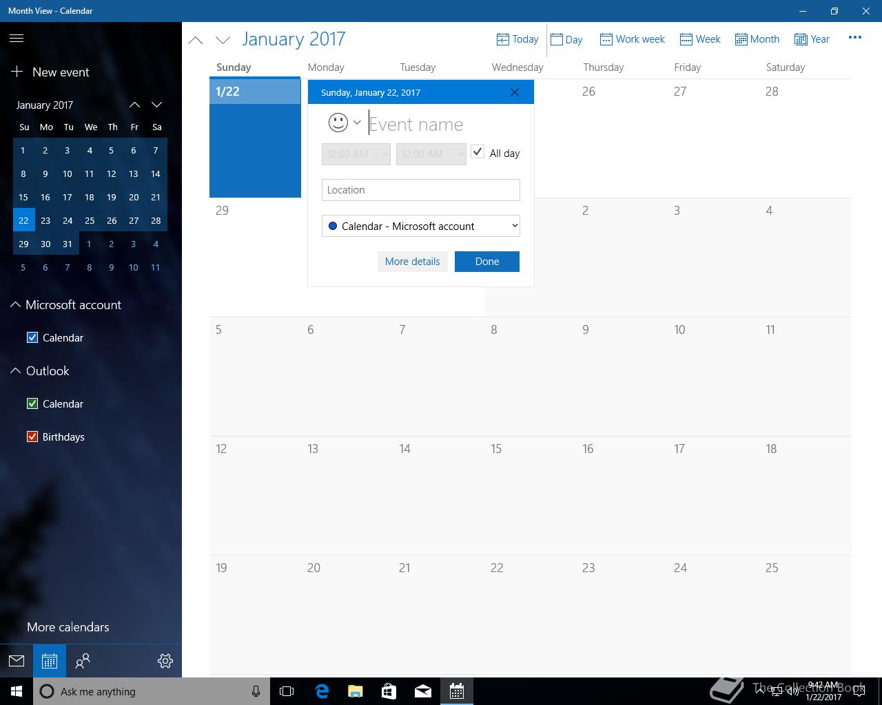Image resolution: width=882 pixels, height=705 pixels.
Task: Launch Microsoft Edge from taskbar
Action: tap(322, 691)
